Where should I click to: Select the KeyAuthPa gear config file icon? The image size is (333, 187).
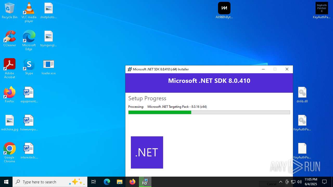302,123
